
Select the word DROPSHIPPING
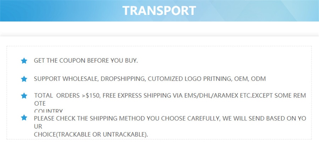(x=123, y=79)
